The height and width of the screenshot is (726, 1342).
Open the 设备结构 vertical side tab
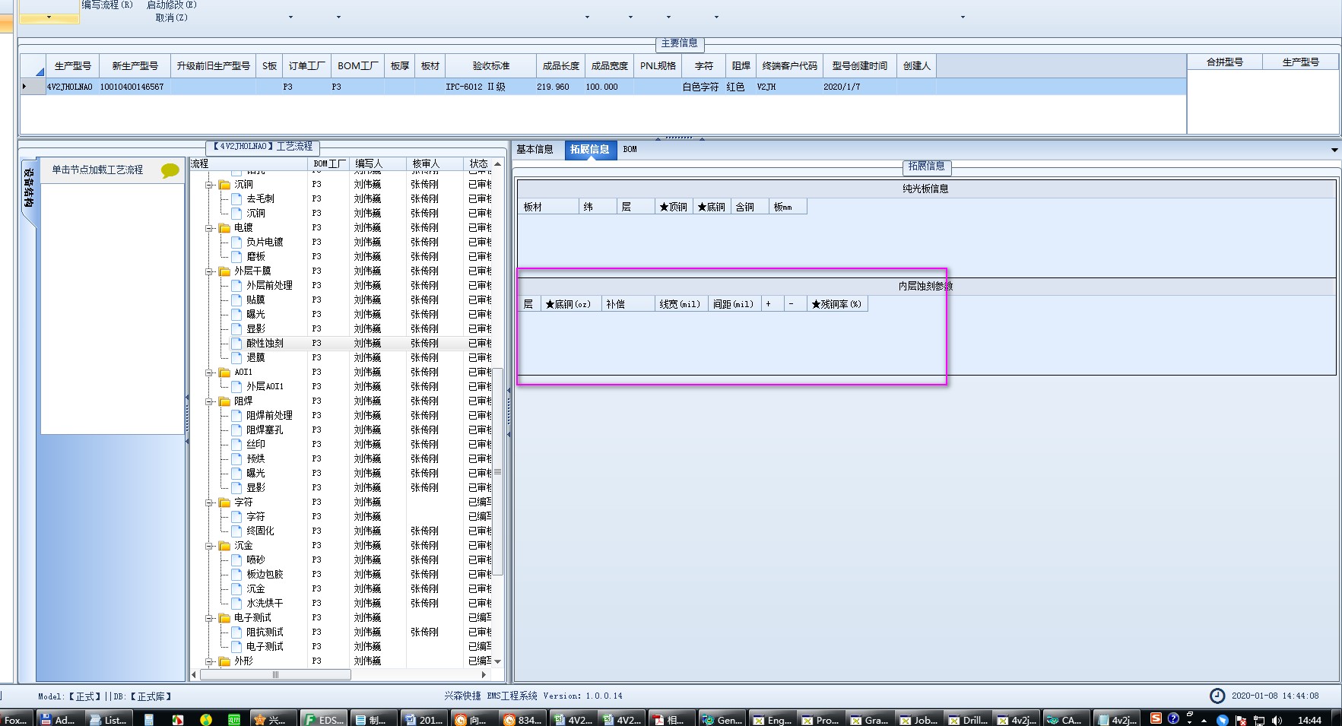pyautogui.click(x=28, y=188)
